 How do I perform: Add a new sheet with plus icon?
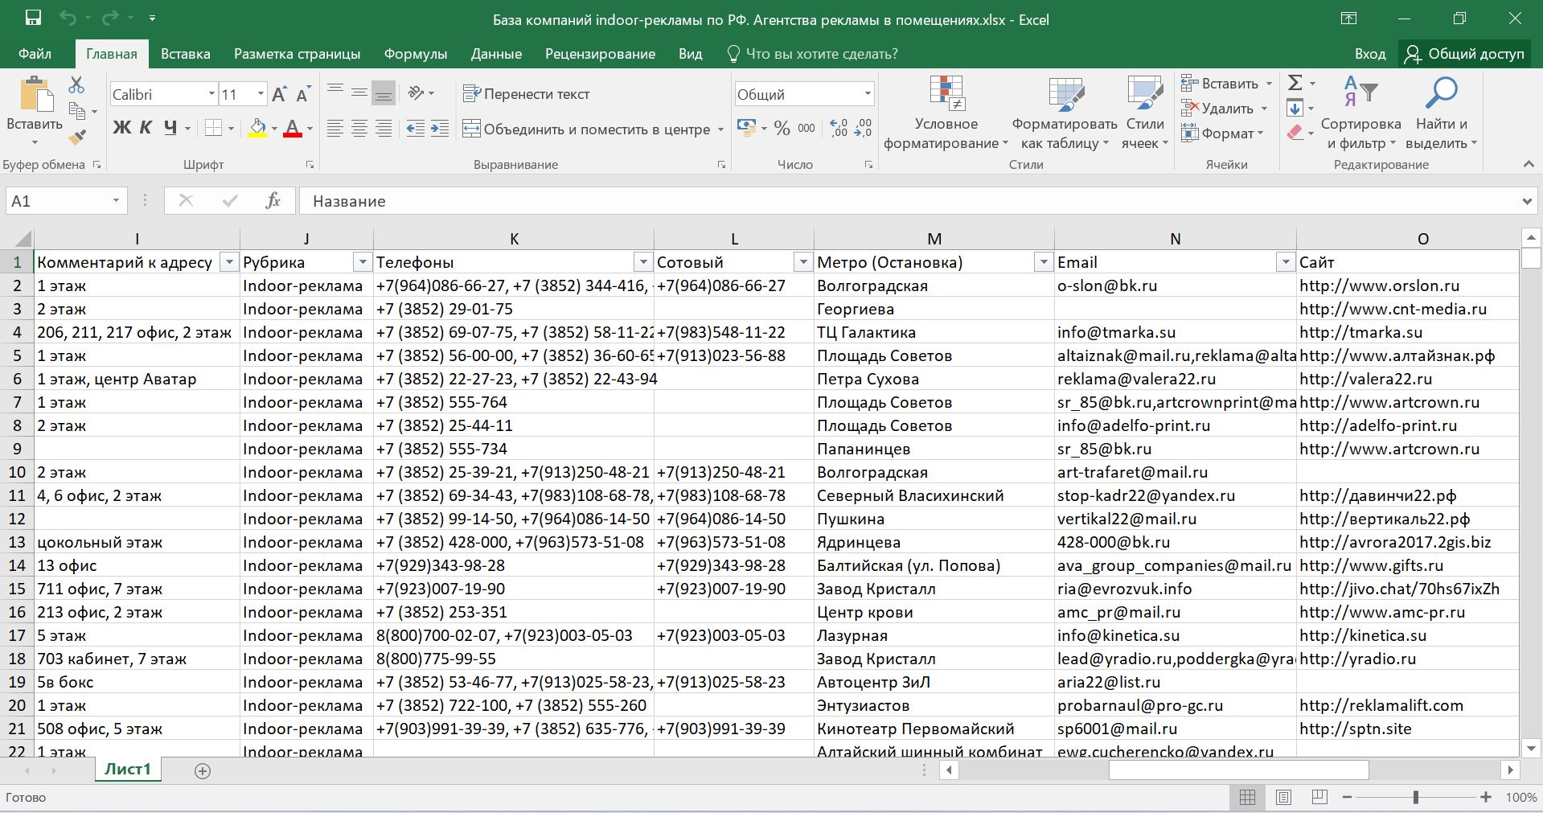click(x=203, y=771)
